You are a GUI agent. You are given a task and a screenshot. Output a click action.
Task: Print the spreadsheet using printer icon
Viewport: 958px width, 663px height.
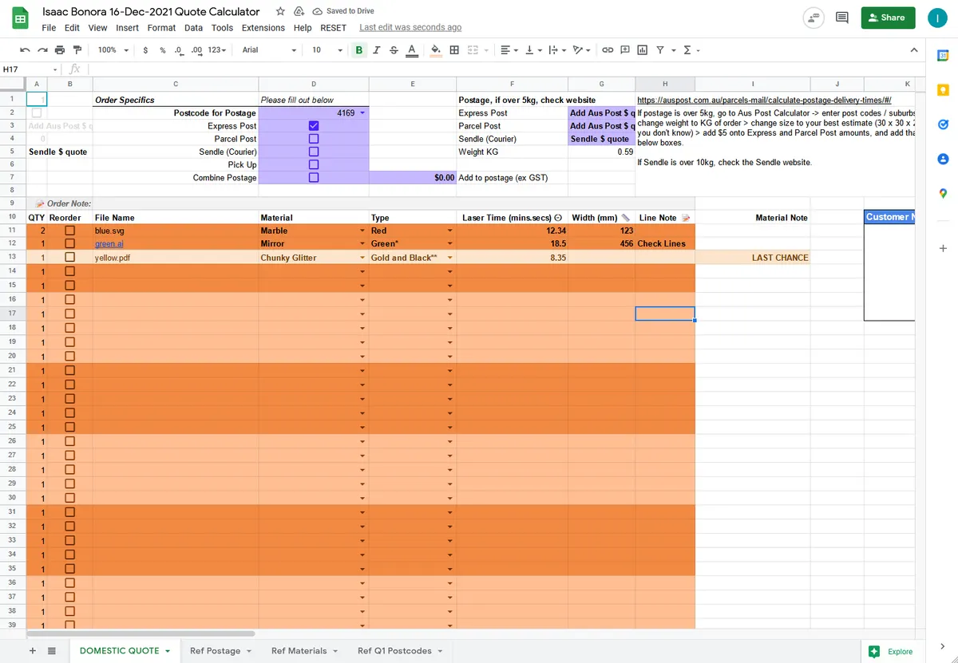coord(61,49)
